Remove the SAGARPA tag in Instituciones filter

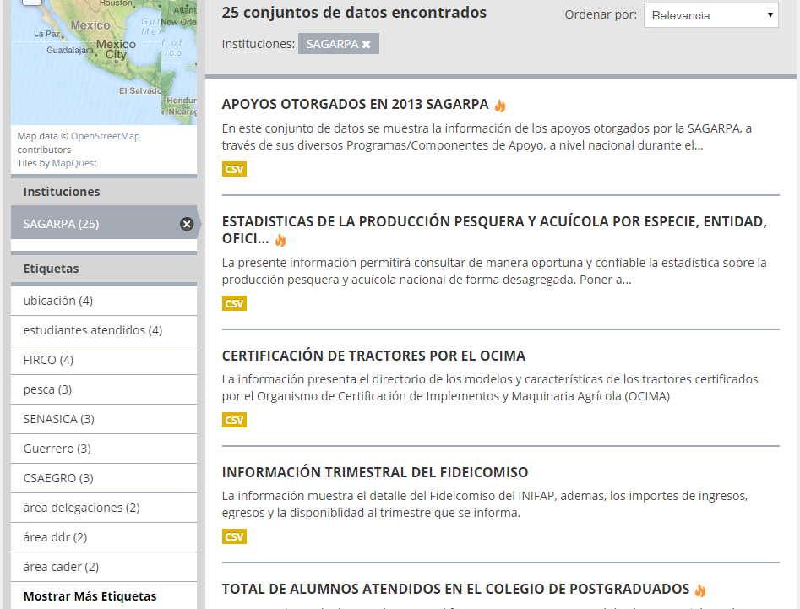click(366, 44)
